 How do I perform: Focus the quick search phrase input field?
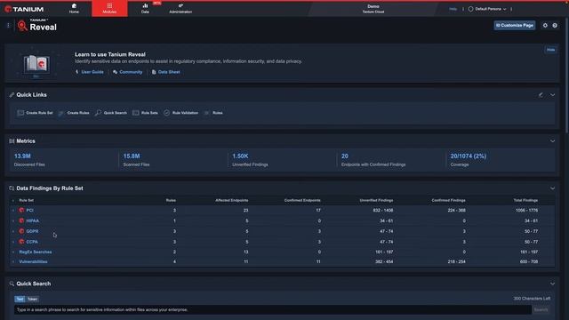point(273,310)
